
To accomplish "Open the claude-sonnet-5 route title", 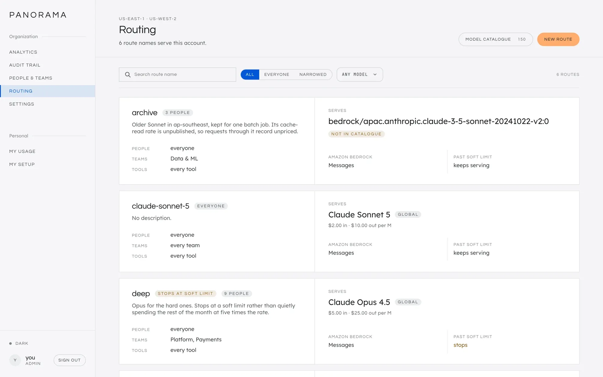I will click(160, 206).
